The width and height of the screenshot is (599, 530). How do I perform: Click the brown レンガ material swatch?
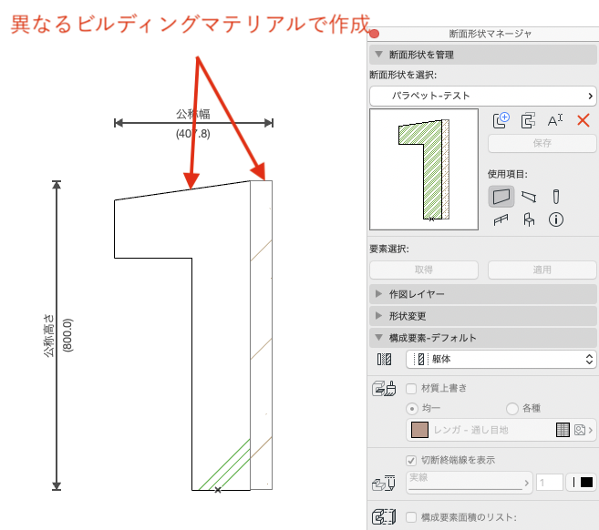pos(419,430)
